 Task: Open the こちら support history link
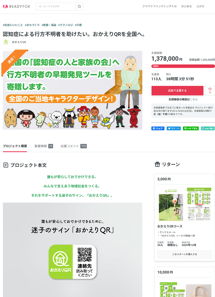pos(194,99)
